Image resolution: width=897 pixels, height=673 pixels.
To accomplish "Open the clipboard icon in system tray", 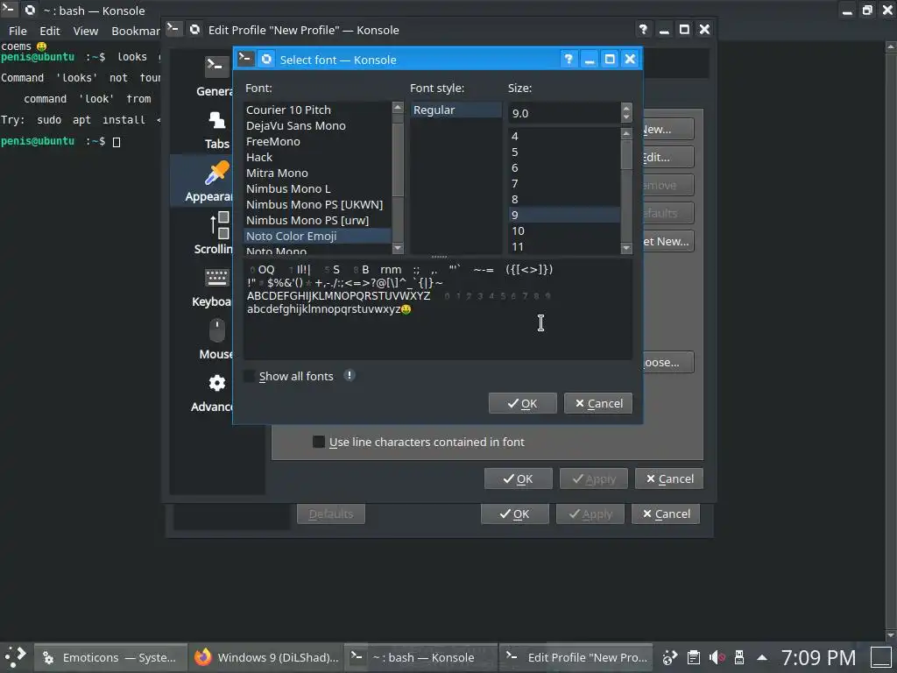I will point(694,657).
